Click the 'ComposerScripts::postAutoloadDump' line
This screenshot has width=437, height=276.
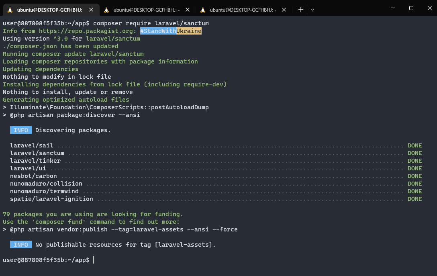point(106,107)
